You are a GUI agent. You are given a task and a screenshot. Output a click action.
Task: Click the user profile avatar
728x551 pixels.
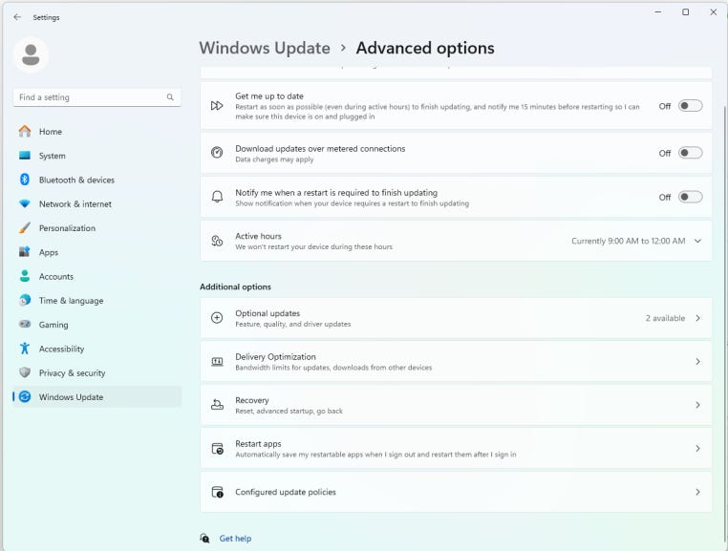31,55
